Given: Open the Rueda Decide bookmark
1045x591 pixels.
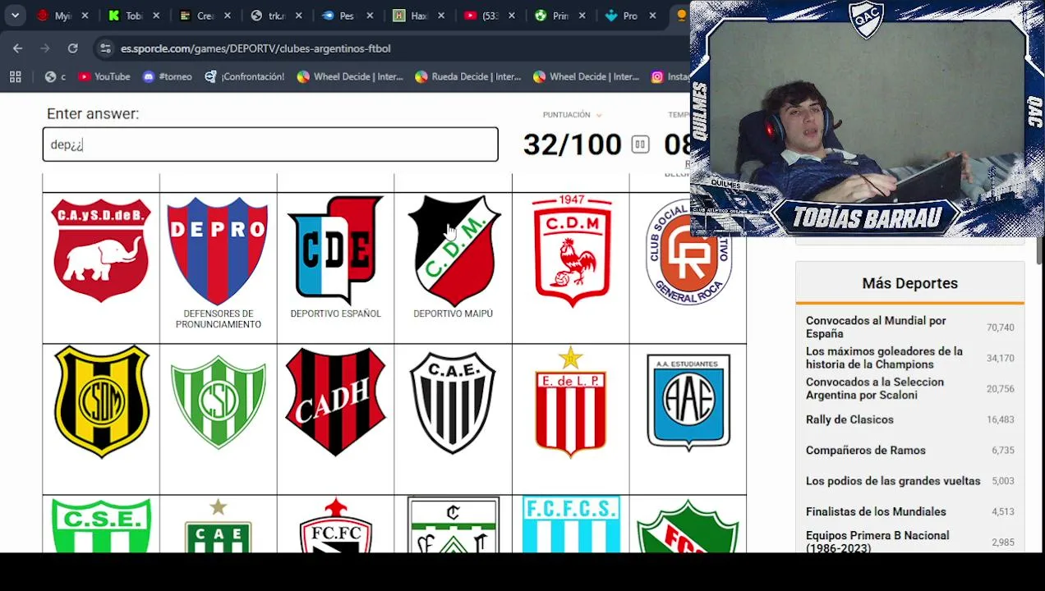Looking at the screenshot, I should (467, 76).
